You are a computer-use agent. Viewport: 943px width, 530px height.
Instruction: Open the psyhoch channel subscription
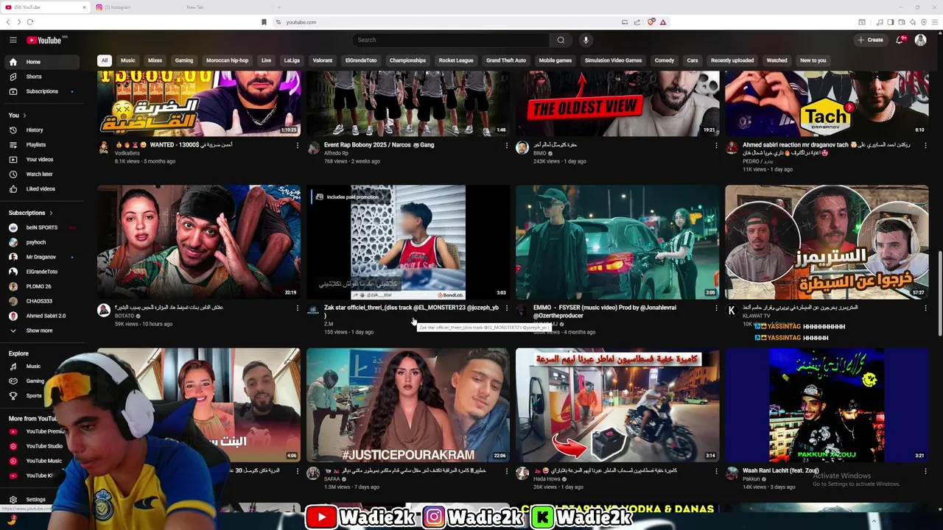coord(35,242)
